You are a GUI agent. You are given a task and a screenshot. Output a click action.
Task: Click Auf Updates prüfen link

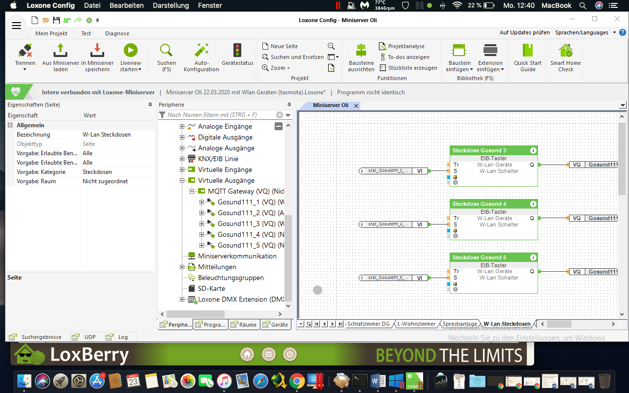coord(524,32)
